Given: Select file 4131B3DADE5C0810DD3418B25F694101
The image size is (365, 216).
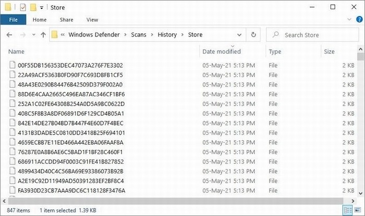Looking at the screenshot, I should point(71,133).
